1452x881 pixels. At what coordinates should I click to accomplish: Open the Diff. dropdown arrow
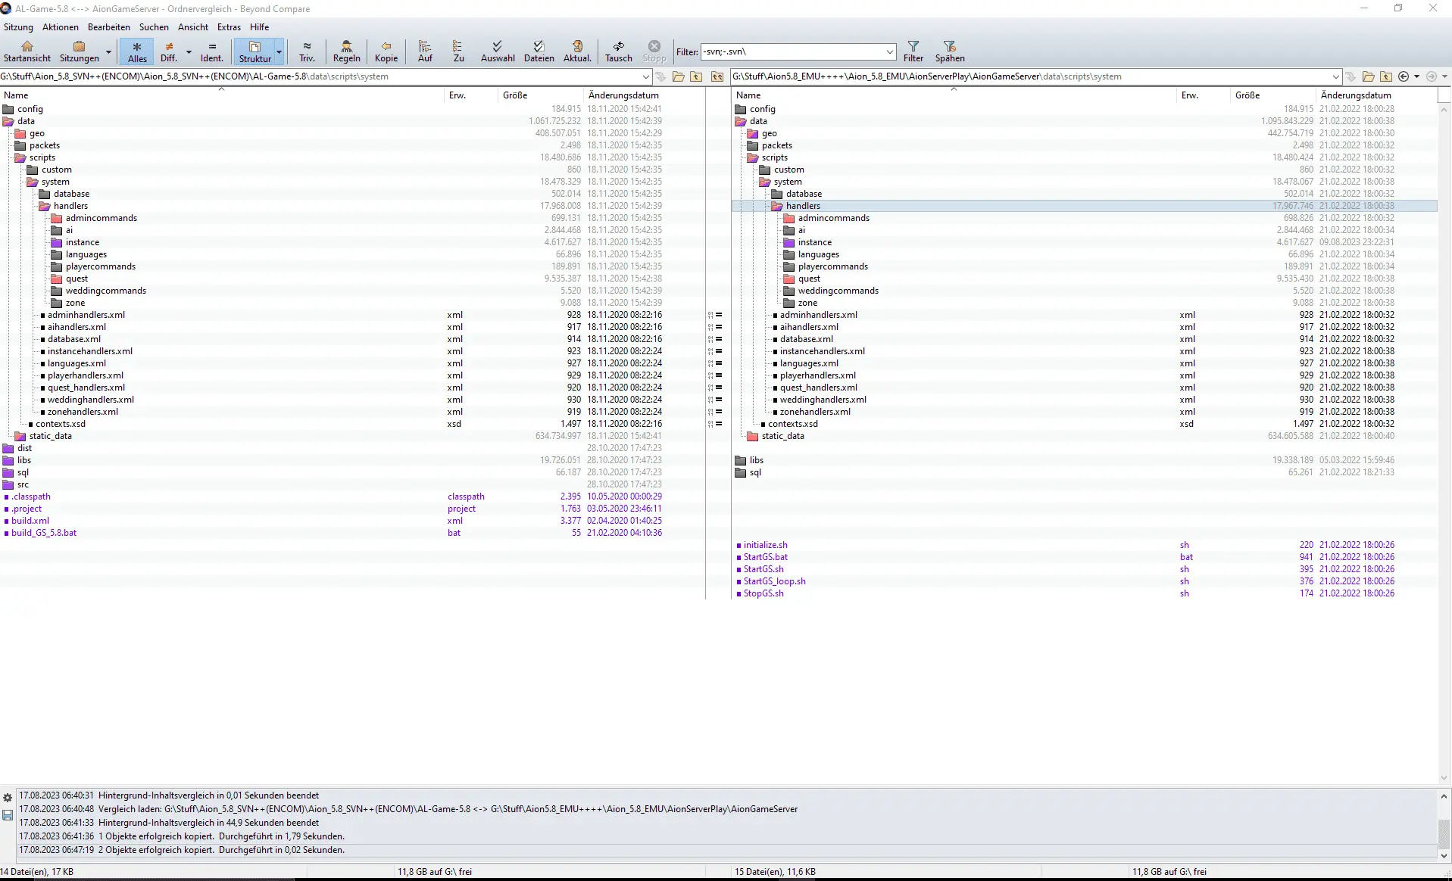coord(189,51)
